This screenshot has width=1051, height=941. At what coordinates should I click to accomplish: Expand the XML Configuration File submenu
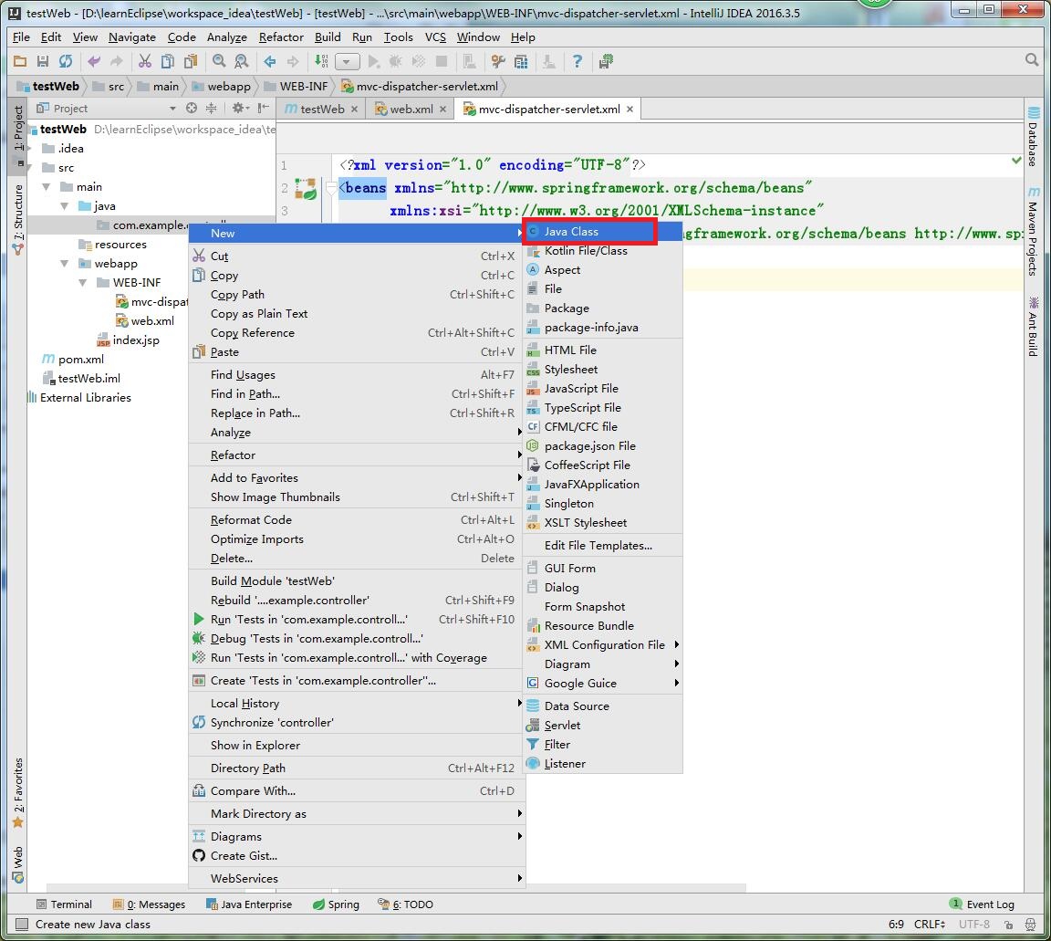click(x=602, y=645)
